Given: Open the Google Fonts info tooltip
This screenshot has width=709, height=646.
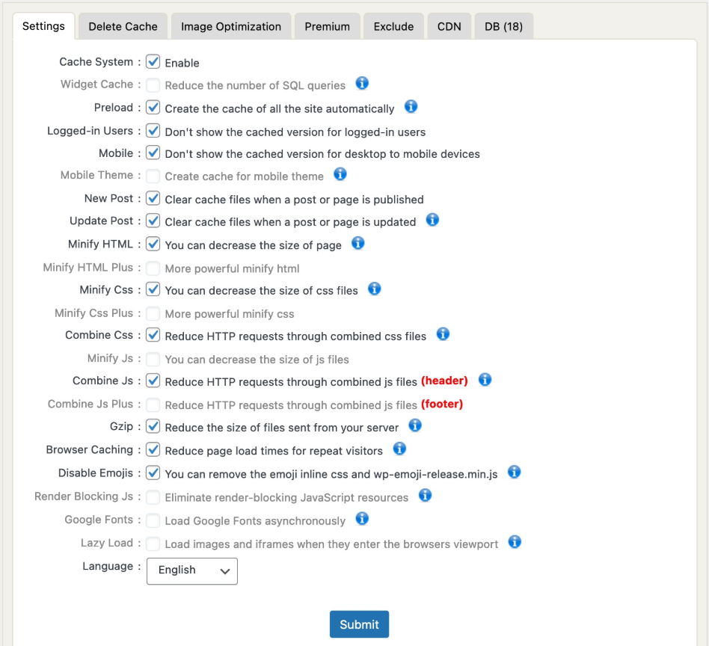Looking at the screenshot, I should point(361,518).
